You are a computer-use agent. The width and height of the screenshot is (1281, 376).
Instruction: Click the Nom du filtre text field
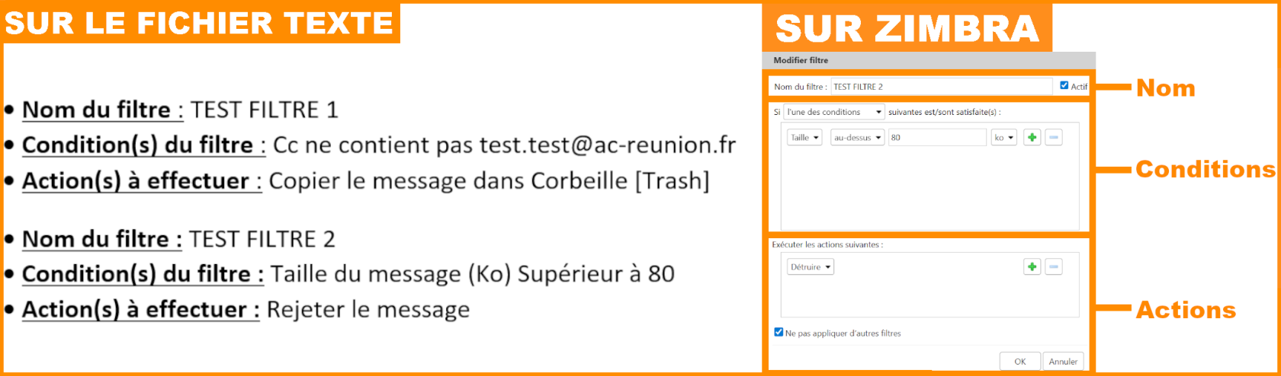941,87
